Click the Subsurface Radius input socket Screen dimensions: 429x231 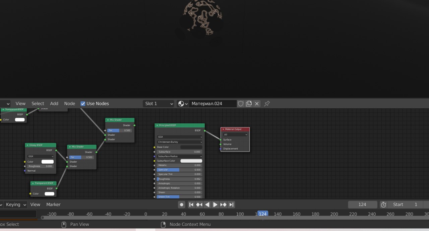tap(155, 156)
